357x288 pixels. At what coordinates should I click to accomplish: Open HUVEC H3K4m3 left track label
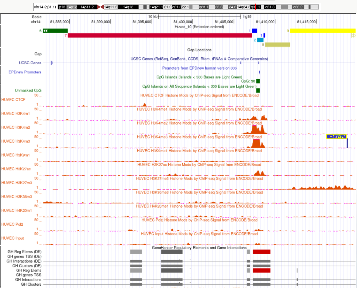[15, 141]
